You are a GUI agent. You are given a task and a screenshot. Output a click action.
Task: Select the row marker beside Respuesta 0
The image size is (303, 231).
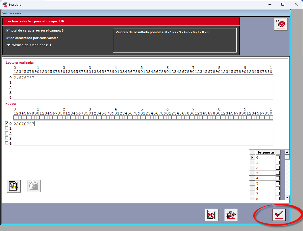[252, 158]
